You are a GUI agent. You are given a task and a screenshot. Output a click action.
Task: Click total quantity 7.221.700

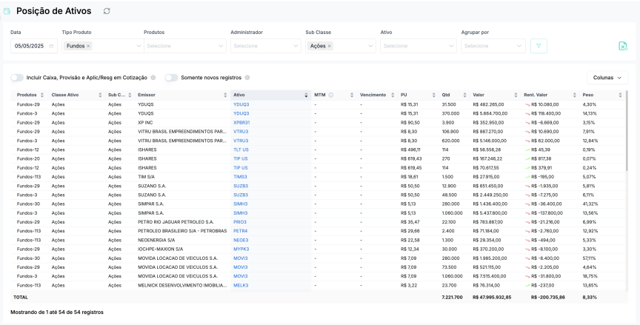453,298
